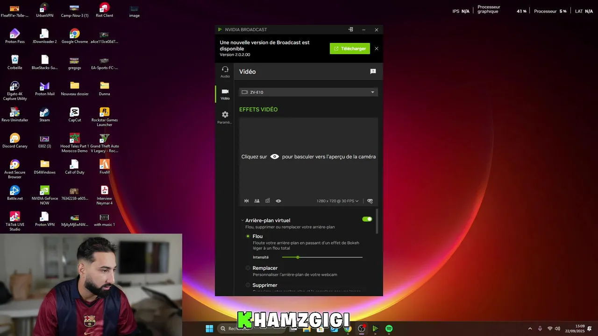Dismiss the new version update banner
Screen dimensions: 598x336
[377, 49]
